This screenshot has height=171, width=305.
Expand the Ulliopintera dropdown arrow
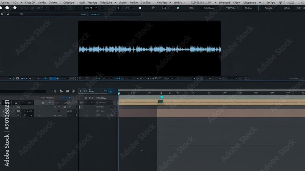(260, 3)
